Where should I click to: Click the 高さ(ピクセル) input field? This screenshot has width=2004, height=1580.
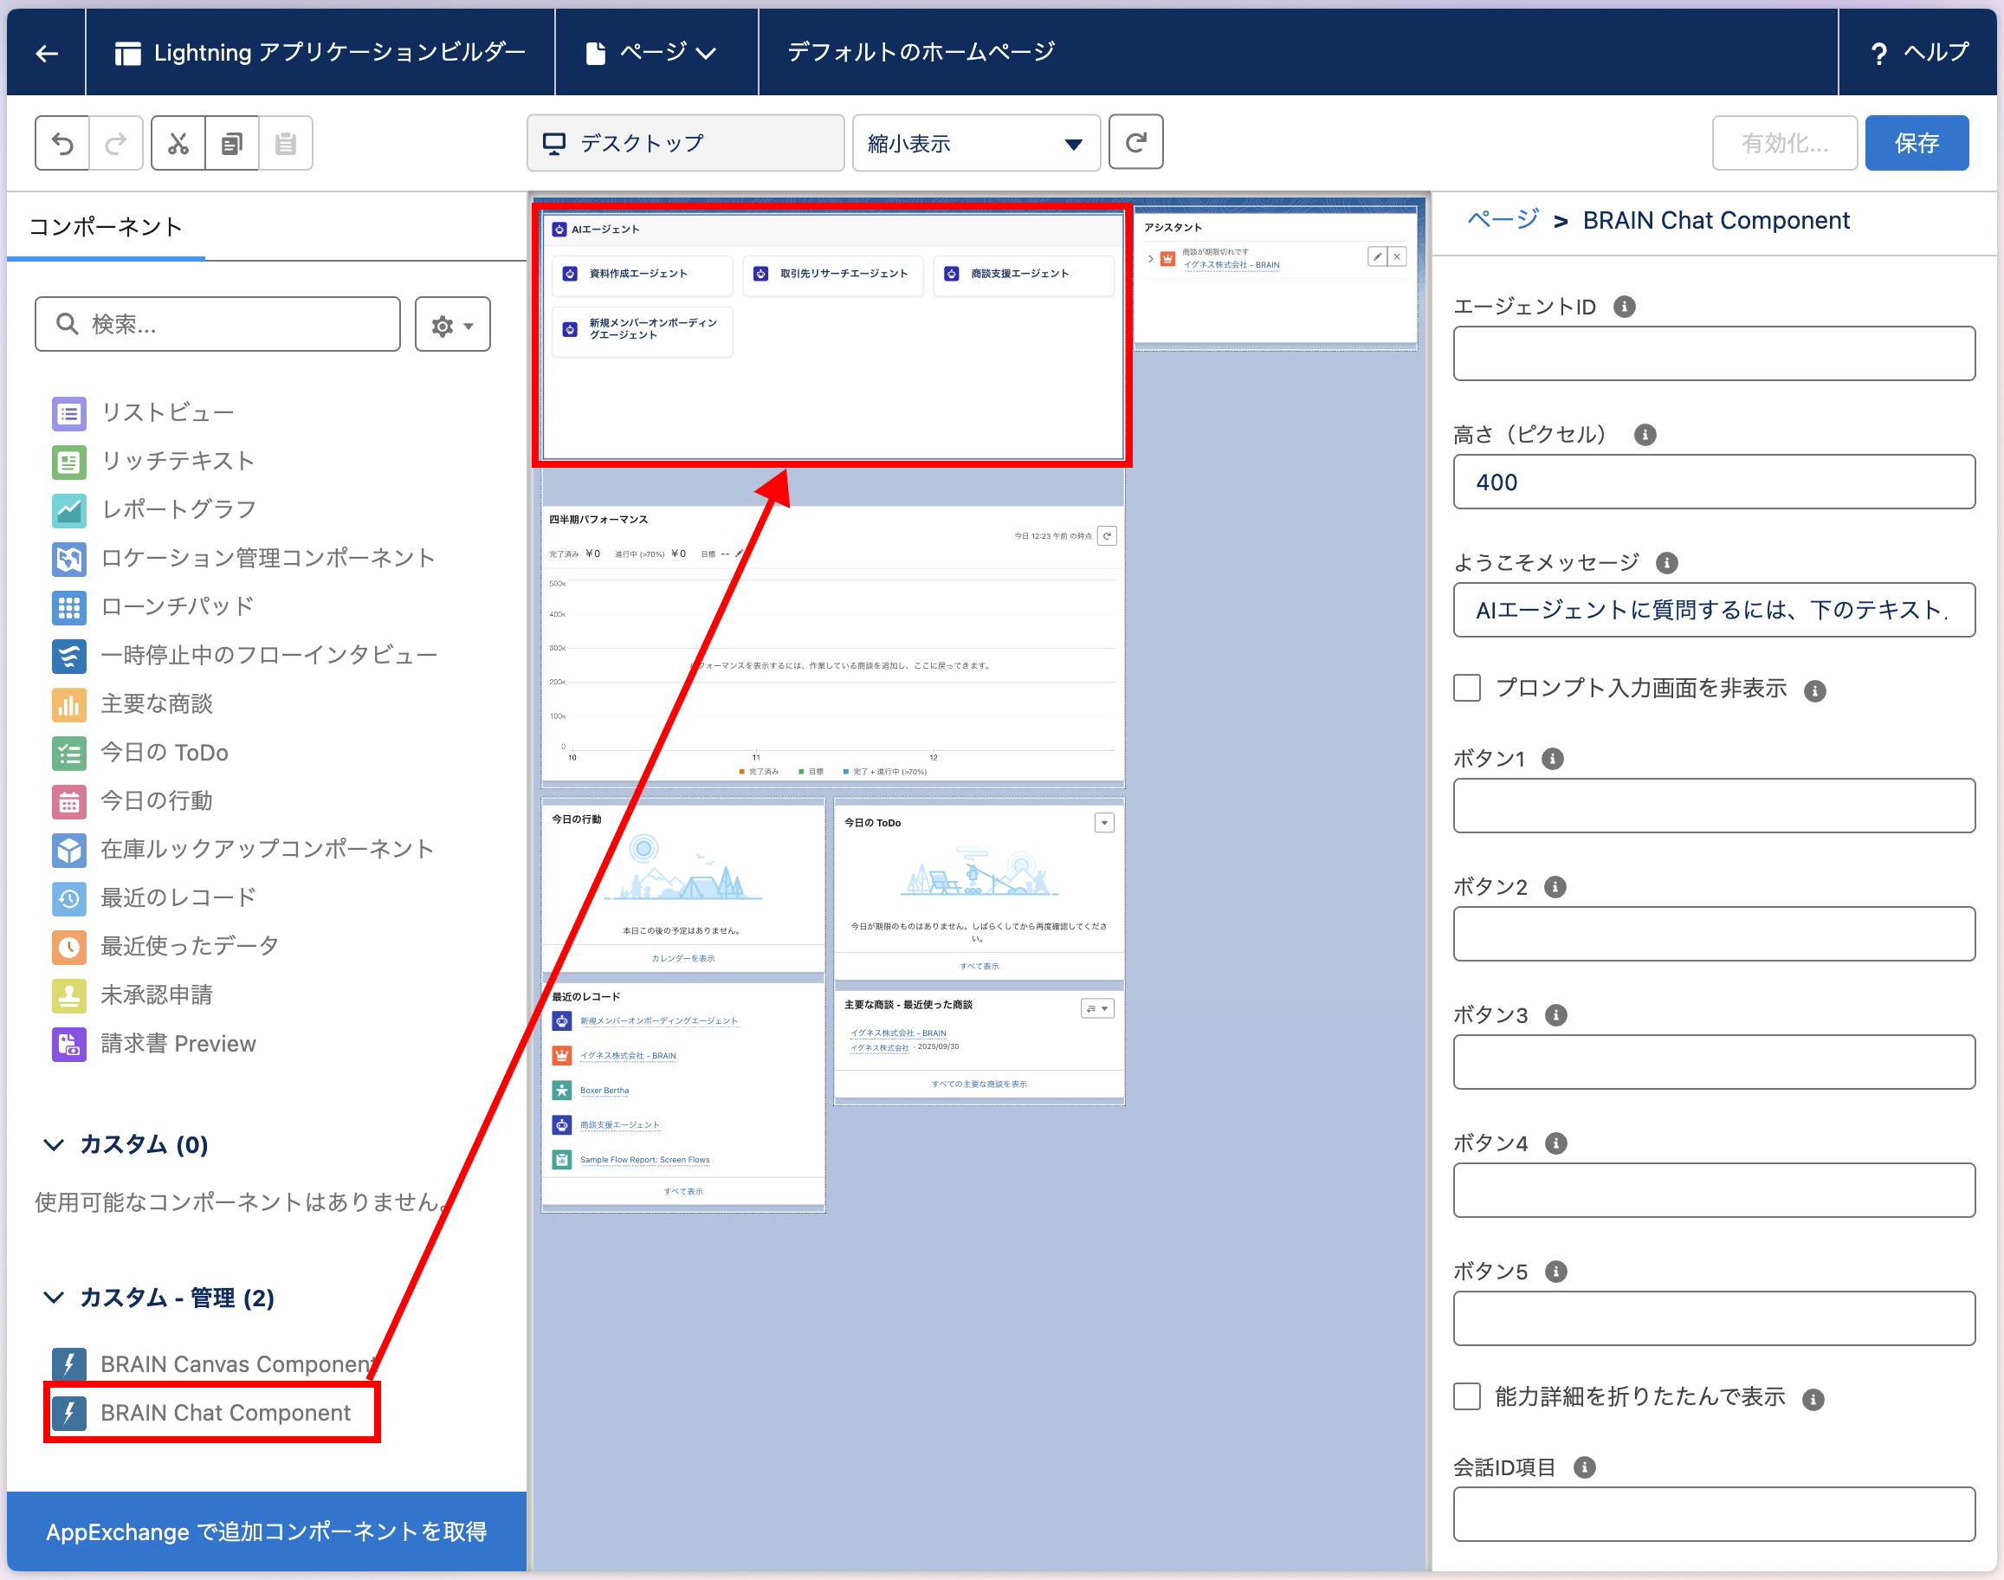coord(1713,482)
